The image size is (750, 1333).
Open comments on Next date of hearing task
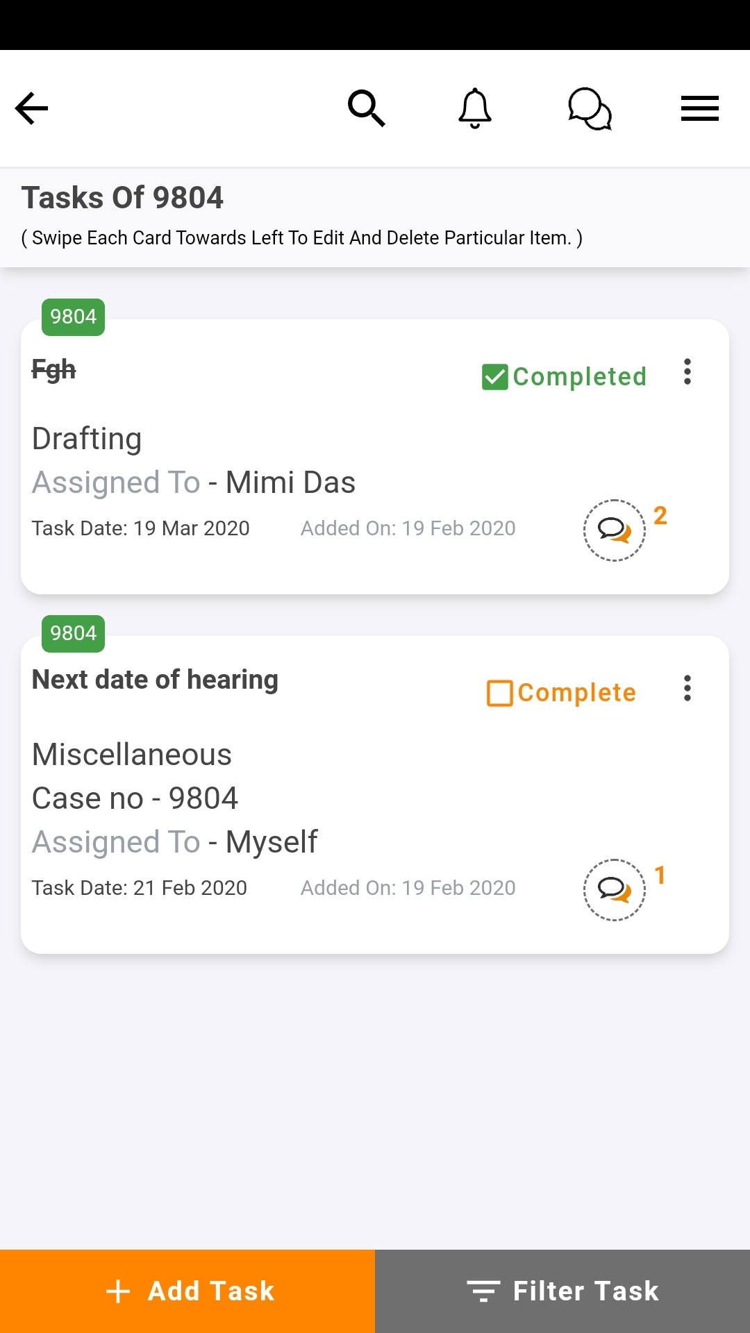click(615, 890)
